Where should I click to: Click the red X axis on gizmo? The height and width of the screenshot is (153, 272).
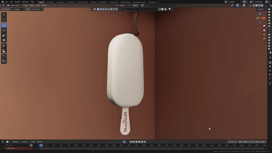[264, 18]
